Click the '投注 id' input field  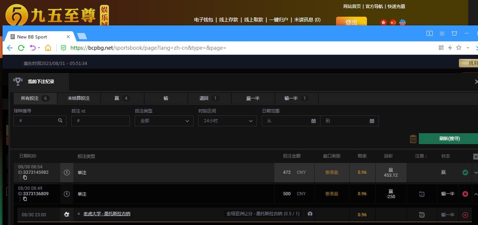tap(101, 121)
